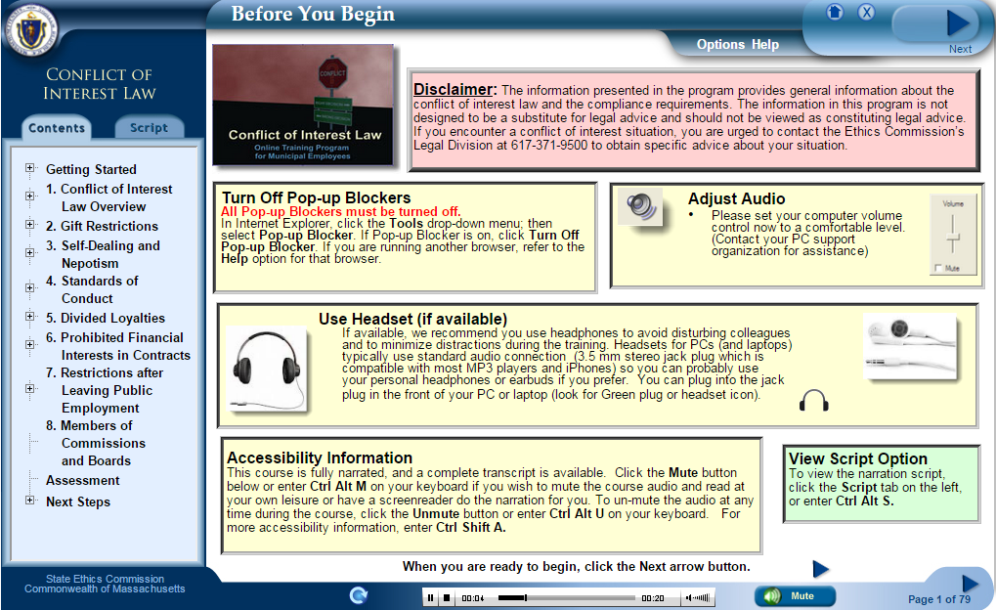The width and height of the screenshot is (996, 610).
Task: Click the speaker image in Adjust Audio box
Action: click(640, 206)
